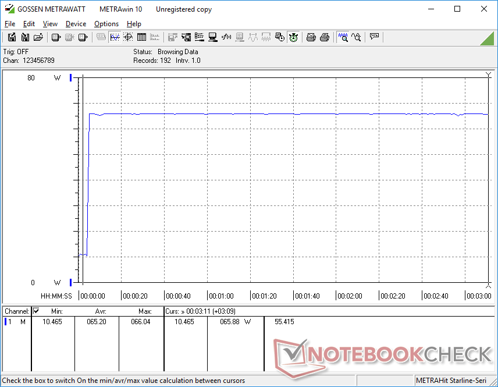Select the Y-t waveform chart view icon
The height and width of the screenshot is (387, 498).
(x=115, y=37)
